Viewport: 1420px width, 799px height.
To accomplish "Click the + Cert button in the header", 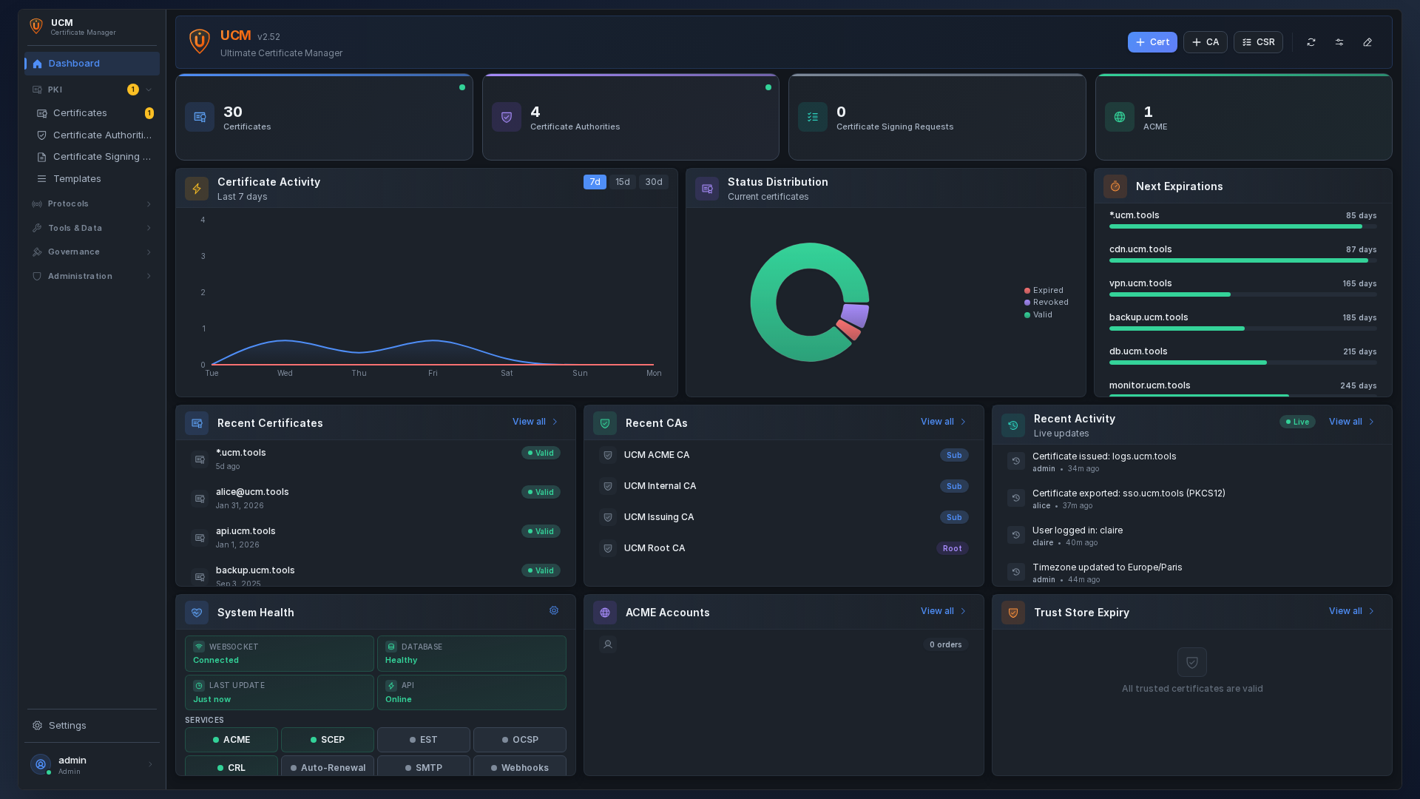I will (x=1152, y=42).
